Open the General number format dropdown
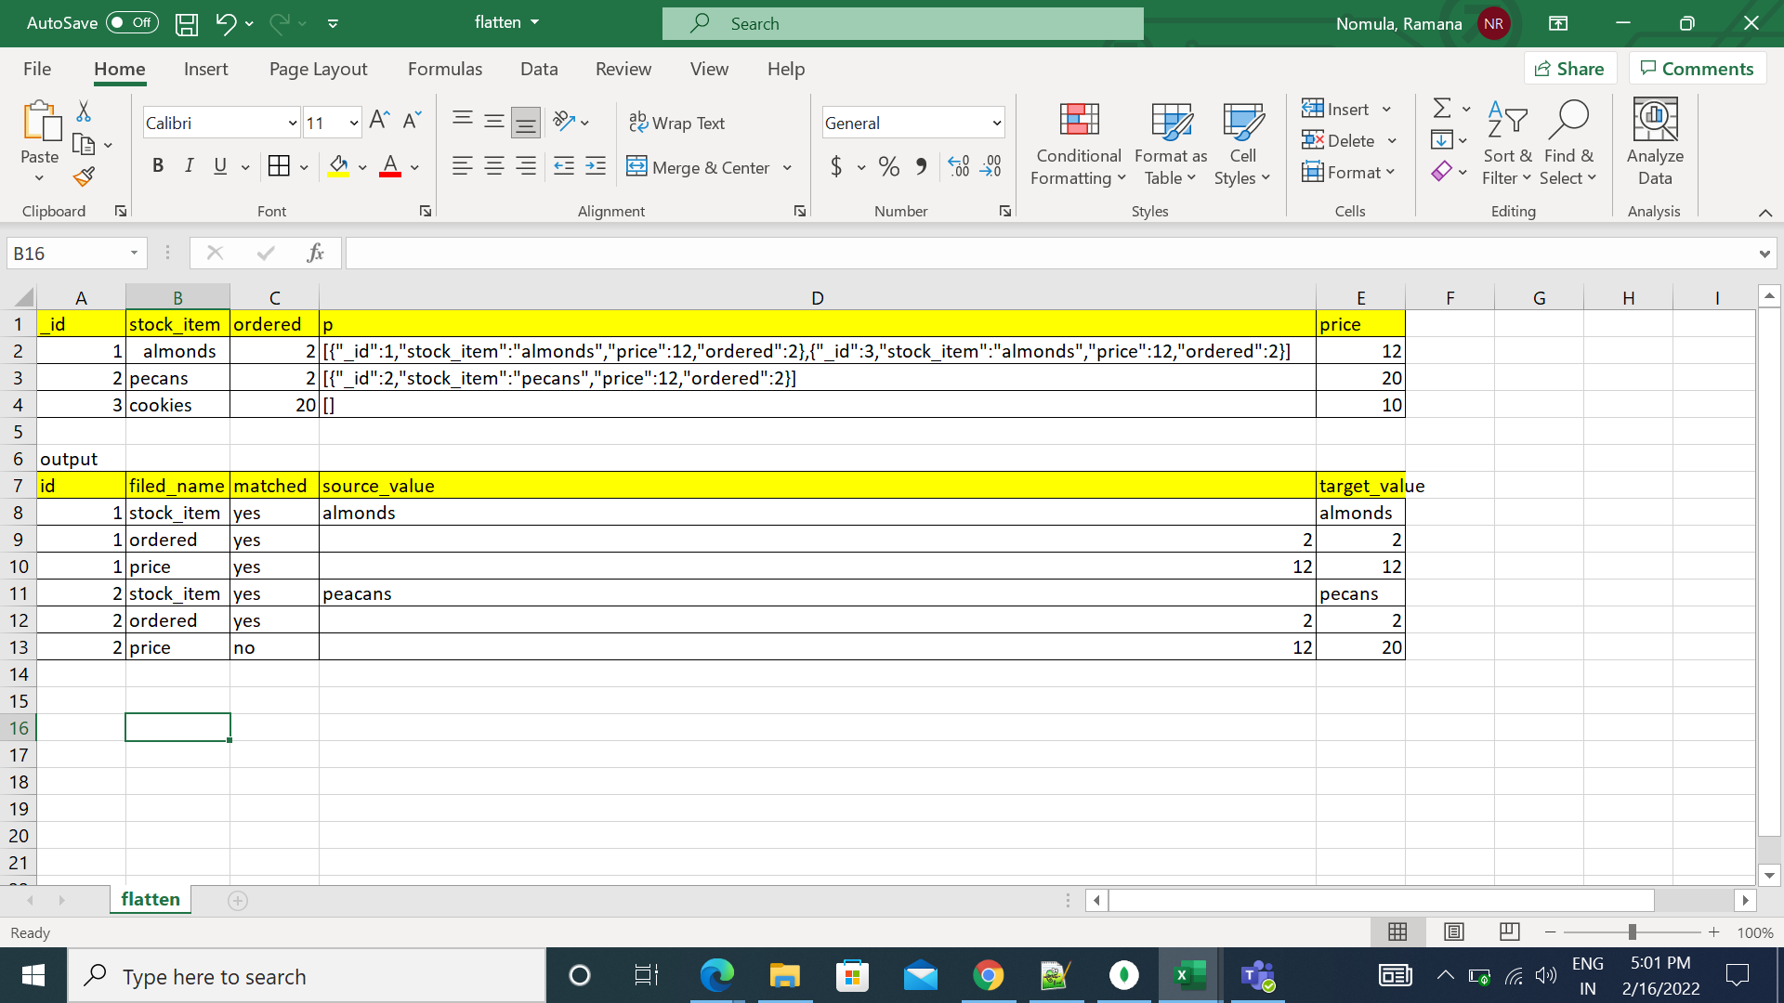 (996, 123)
